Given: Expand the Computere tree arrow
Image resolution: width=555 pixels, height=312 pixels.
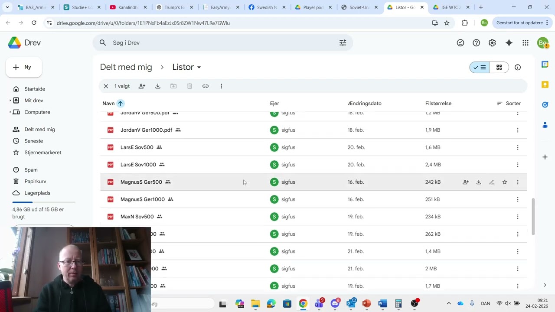Looking at the screenshot, I should tap(10, 112).
